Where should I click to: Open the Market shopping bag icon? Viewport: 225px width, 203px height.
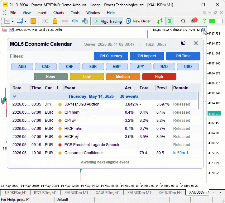(x=55, y=21)
